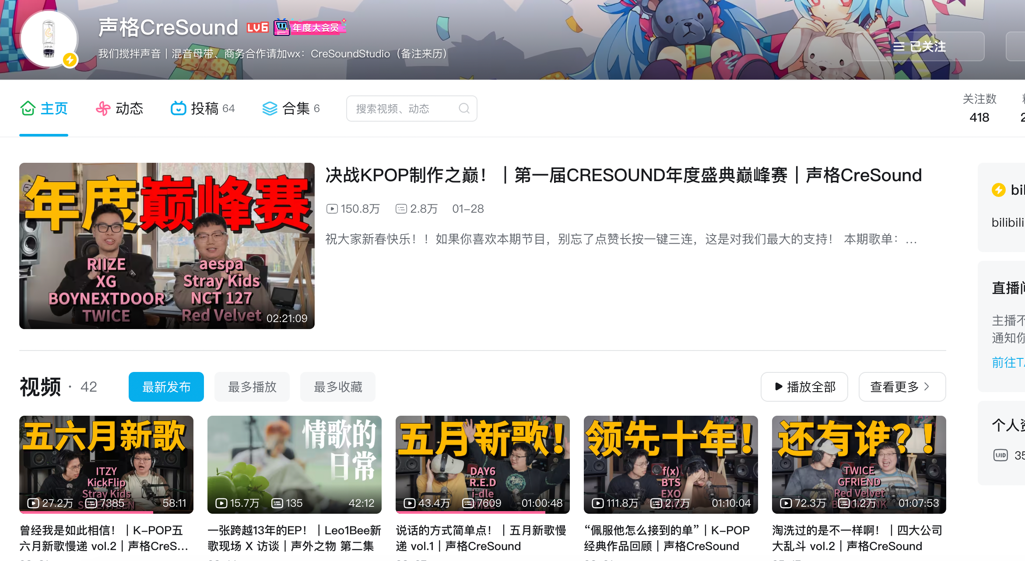Click play-count icon beside 43.4万
Screen dimensions: 1025x561
(x=410, y=503)
